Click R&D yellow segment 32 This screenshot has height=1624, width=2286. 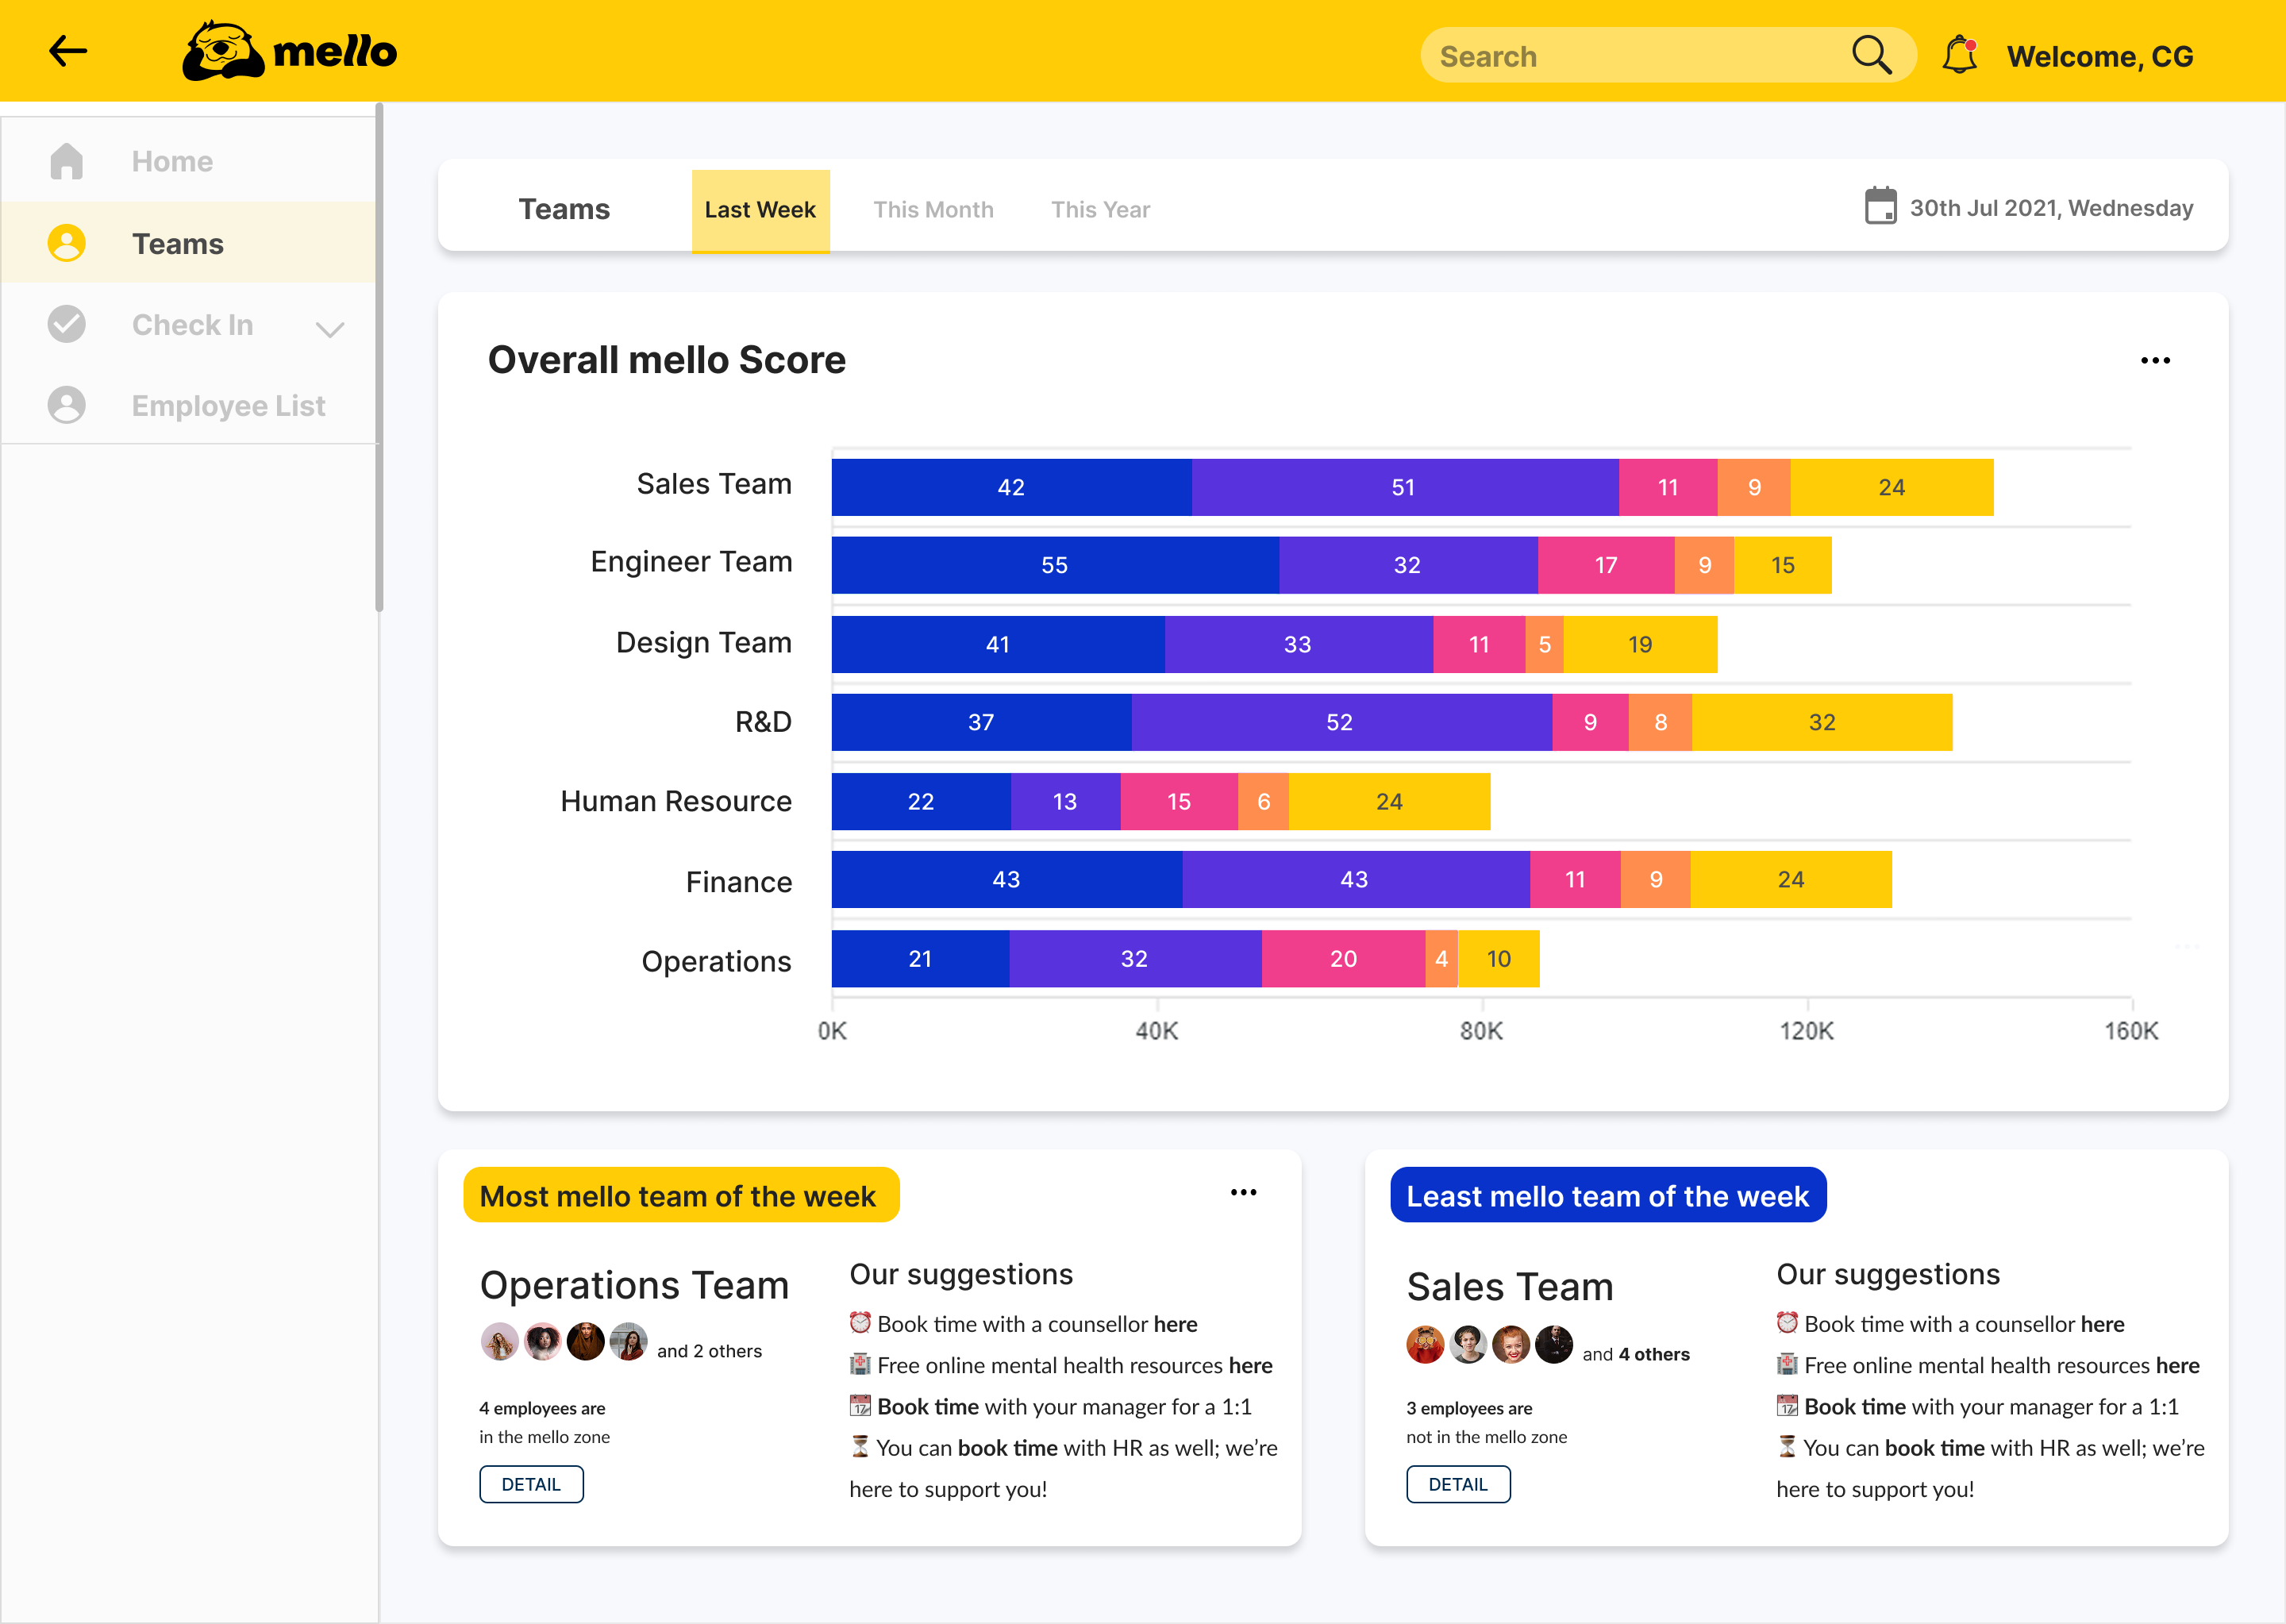1821,722
